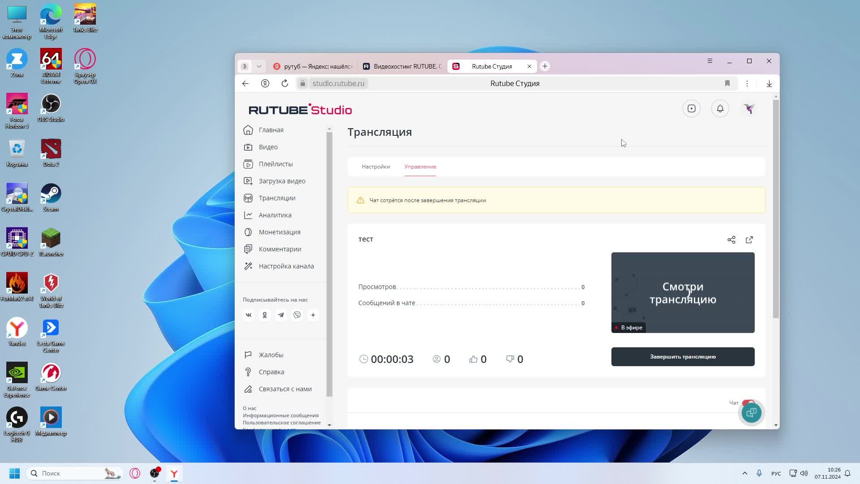Image resolution: width=860 pixels, height=484 pixels.
Task: Open browser downloads icon
Action: point(769,83)
